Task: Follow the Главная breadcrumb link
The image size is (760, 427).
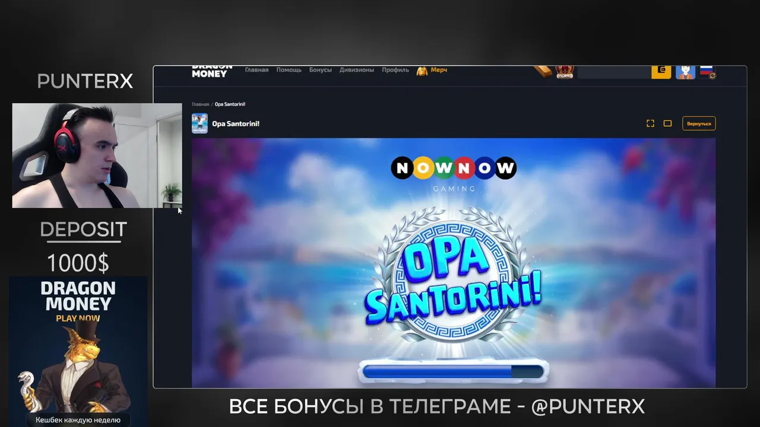Action: coord(200,104)
